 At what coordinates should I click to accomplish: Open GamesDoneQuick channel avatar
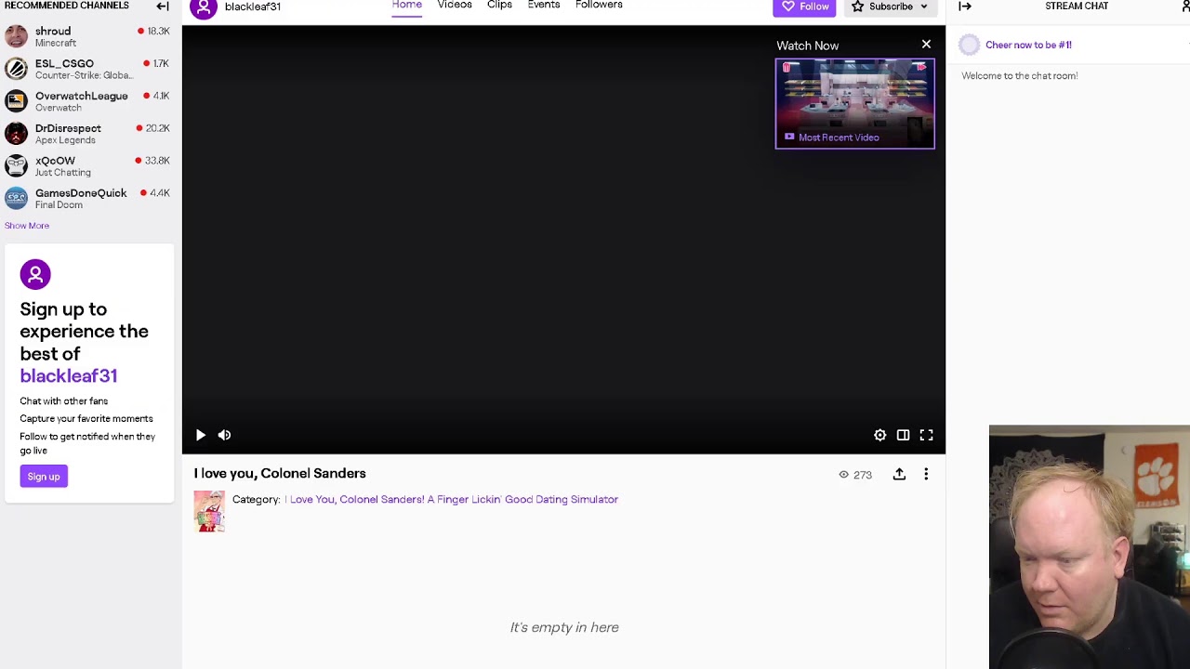(x=16, y=198)
